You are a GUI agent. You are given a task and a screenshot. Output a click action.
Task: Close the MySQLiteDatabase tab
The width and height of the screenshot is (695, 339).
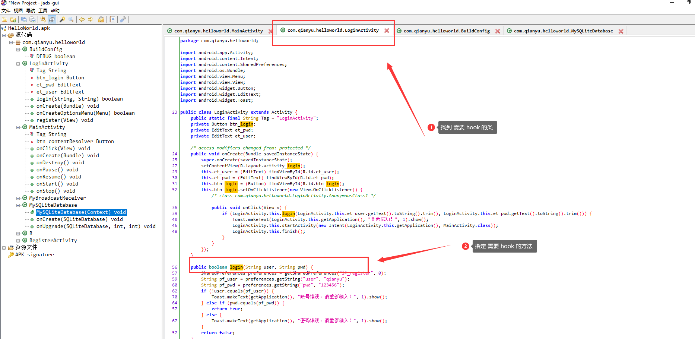pyautogui.click(x=621, y=31)
